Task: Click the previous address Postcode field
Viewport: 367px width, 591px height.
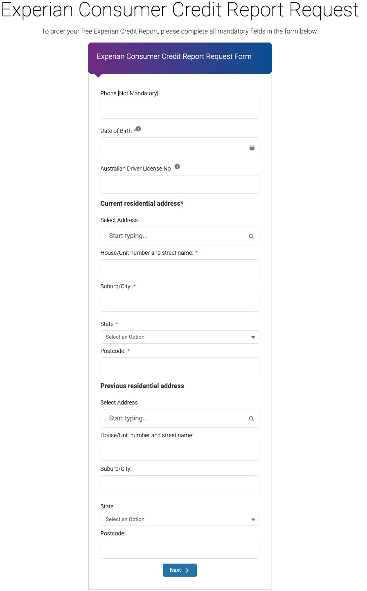Action: (x=180, y=549)
